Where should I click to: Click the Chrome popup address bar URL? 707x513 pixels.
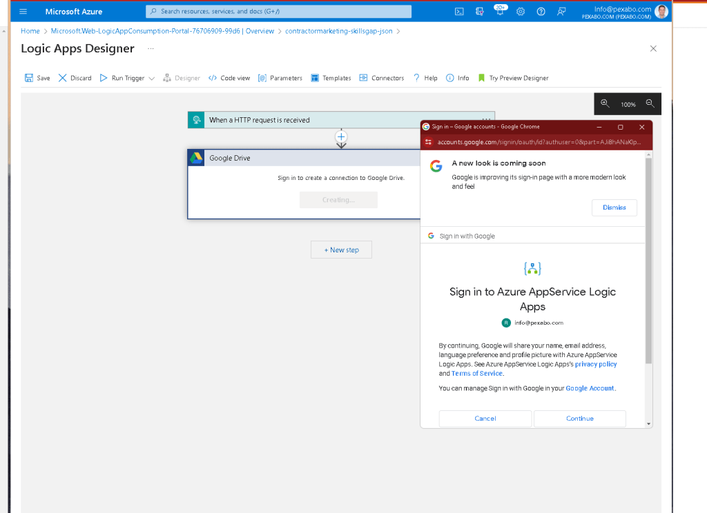click(539, 142)
